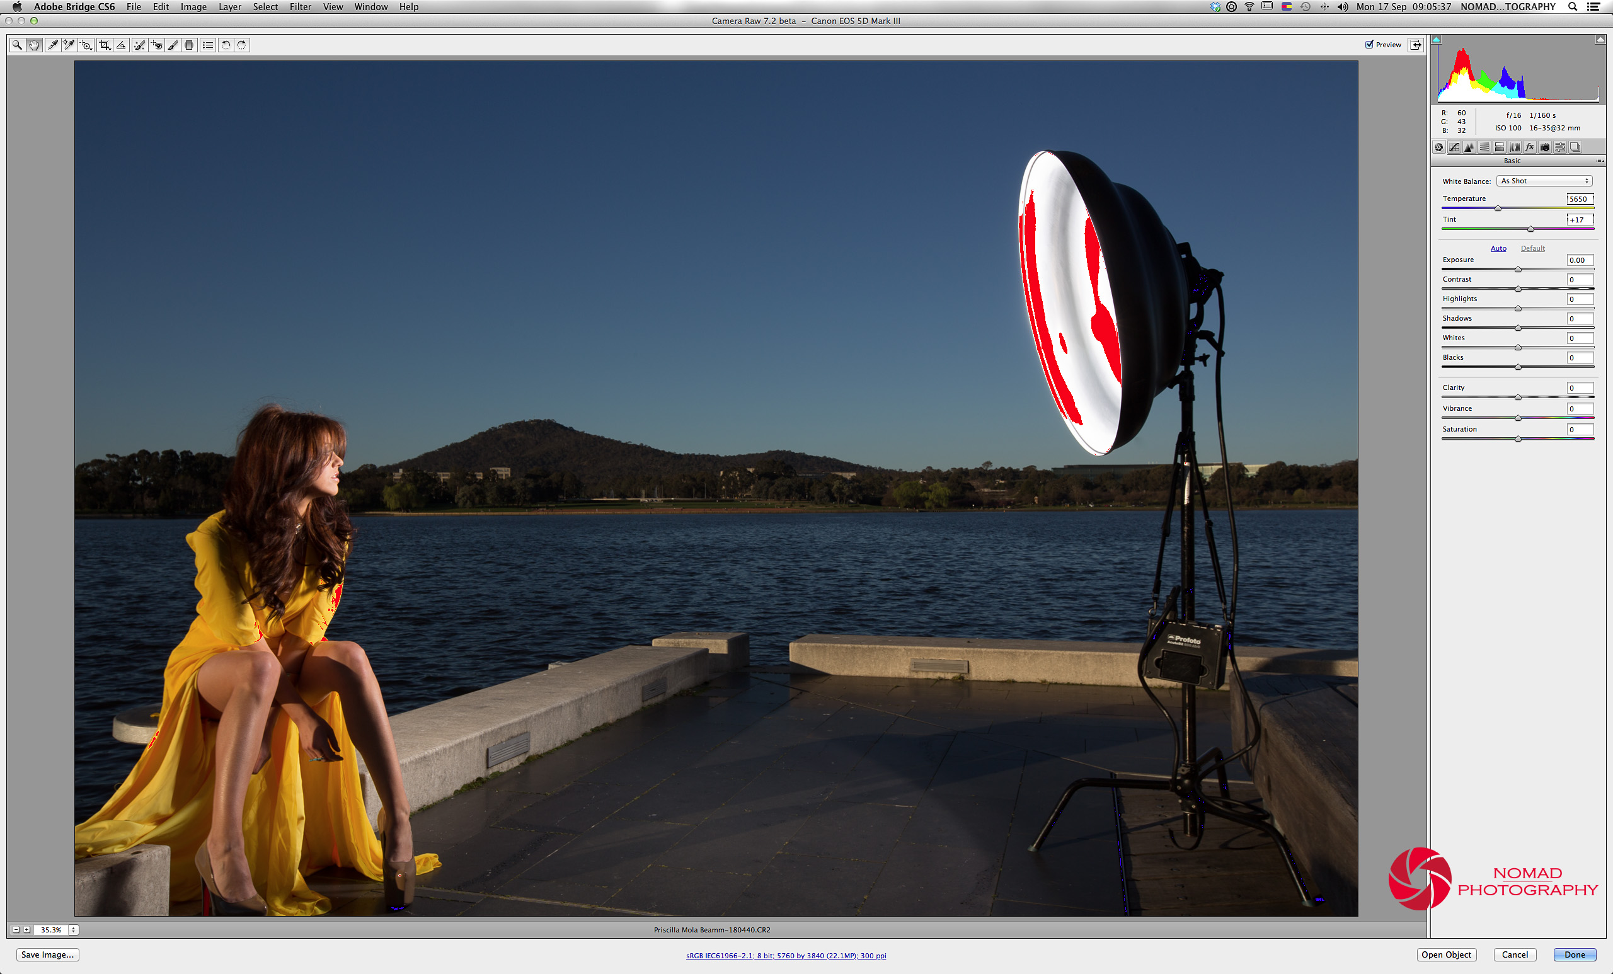
Task: Select the Red Eye Removal tool
Action: coord(156,45)
